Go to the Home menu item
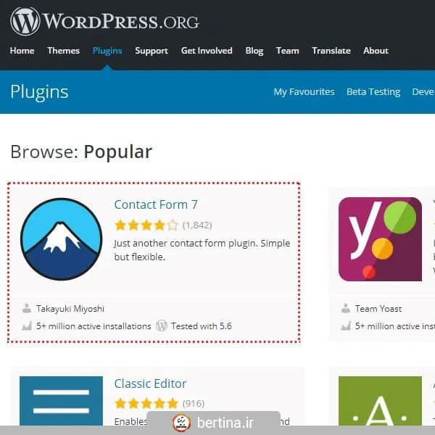Screen dimensions: 435x435 click(x=22, y=51)
